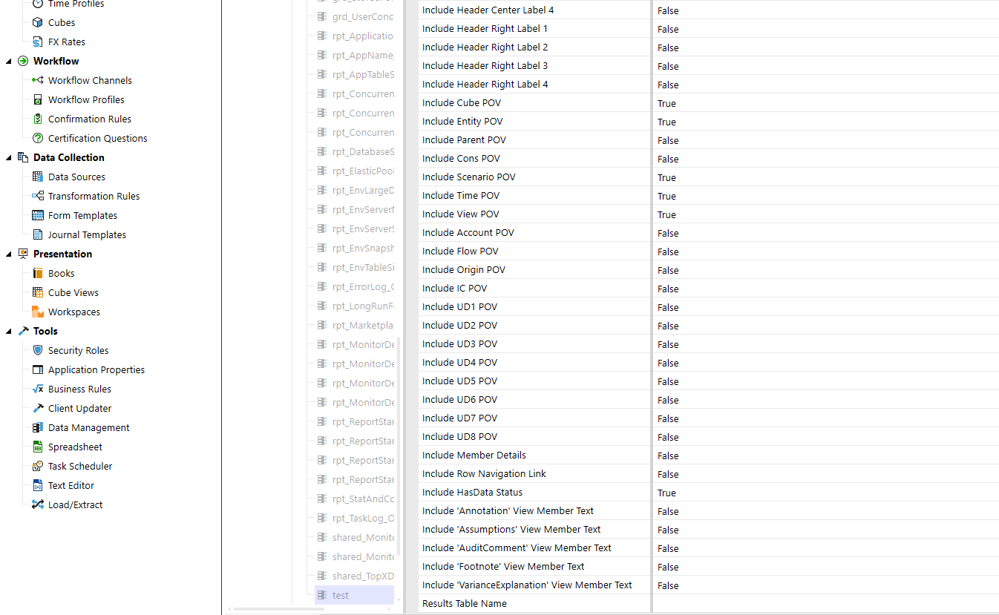Viewport: 999px width, 615px height.
Task: Click the Cubes icon in sidebar
Action: (x=38, y=22)
